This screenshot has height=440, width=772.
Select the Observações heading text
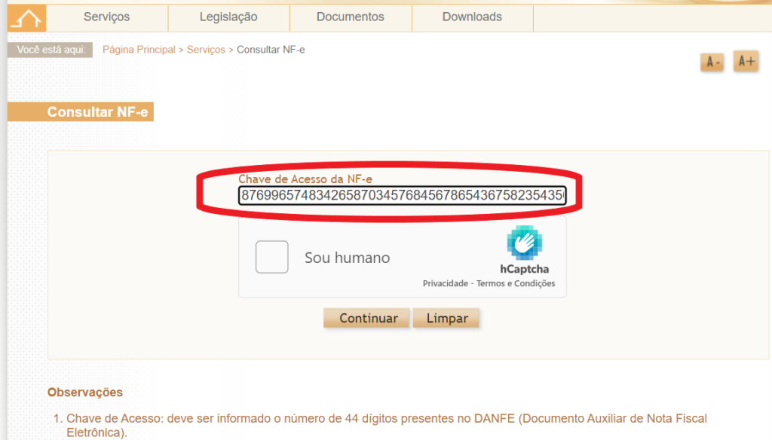click(85, 393)
